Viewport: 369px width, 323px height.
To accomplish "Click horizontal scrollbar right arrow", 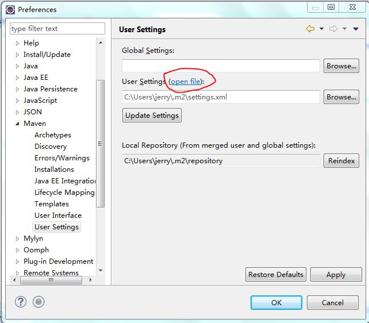I will point(90,280).
